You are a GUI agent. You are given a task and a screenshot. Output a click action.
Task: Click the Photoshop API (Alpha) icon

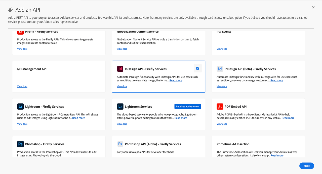tap(120, 144)
